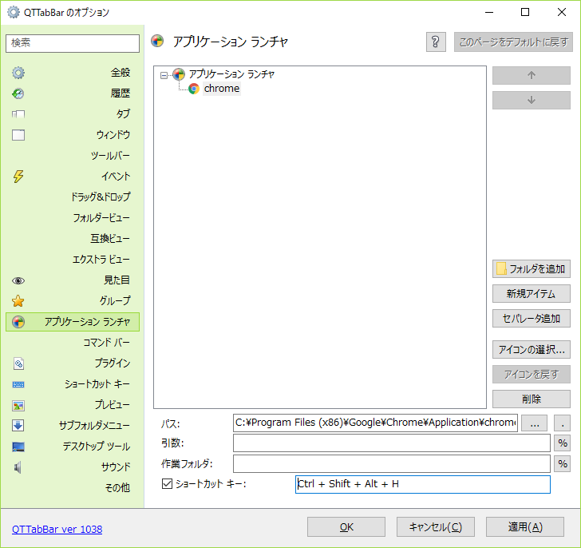
Task: Click the tab icon beside タブ
Action: click(18, 114)
